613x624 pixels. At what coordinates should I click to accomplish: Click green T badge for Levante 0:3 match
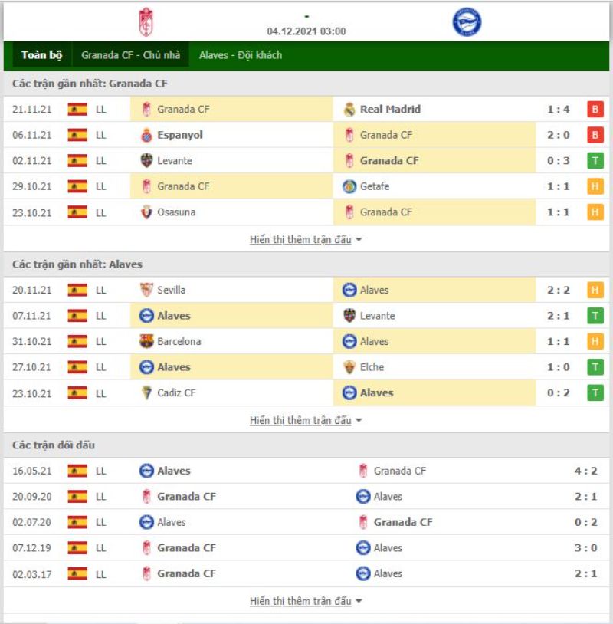point(595,161)
